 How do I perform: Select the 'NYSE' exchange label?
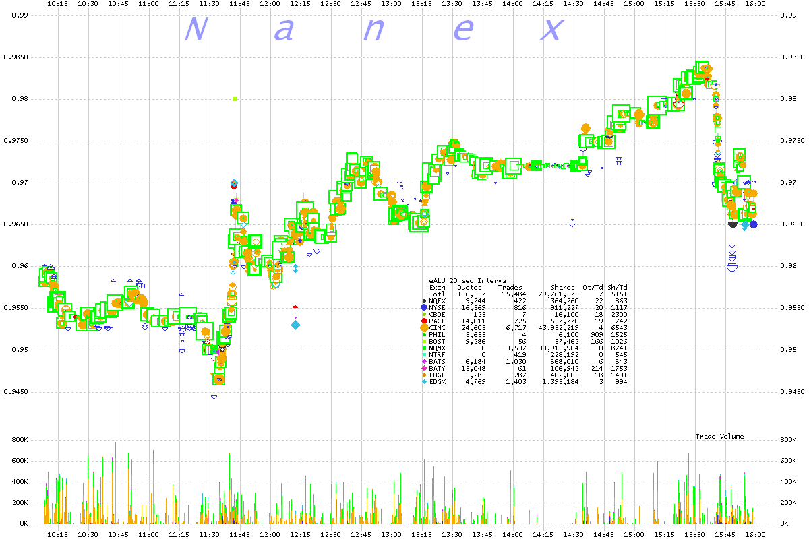point(438,307)
